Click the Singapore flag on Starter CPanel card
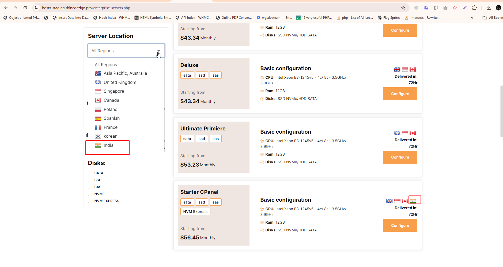Viewport: 503px width, 267px height. tap(397, 201)
